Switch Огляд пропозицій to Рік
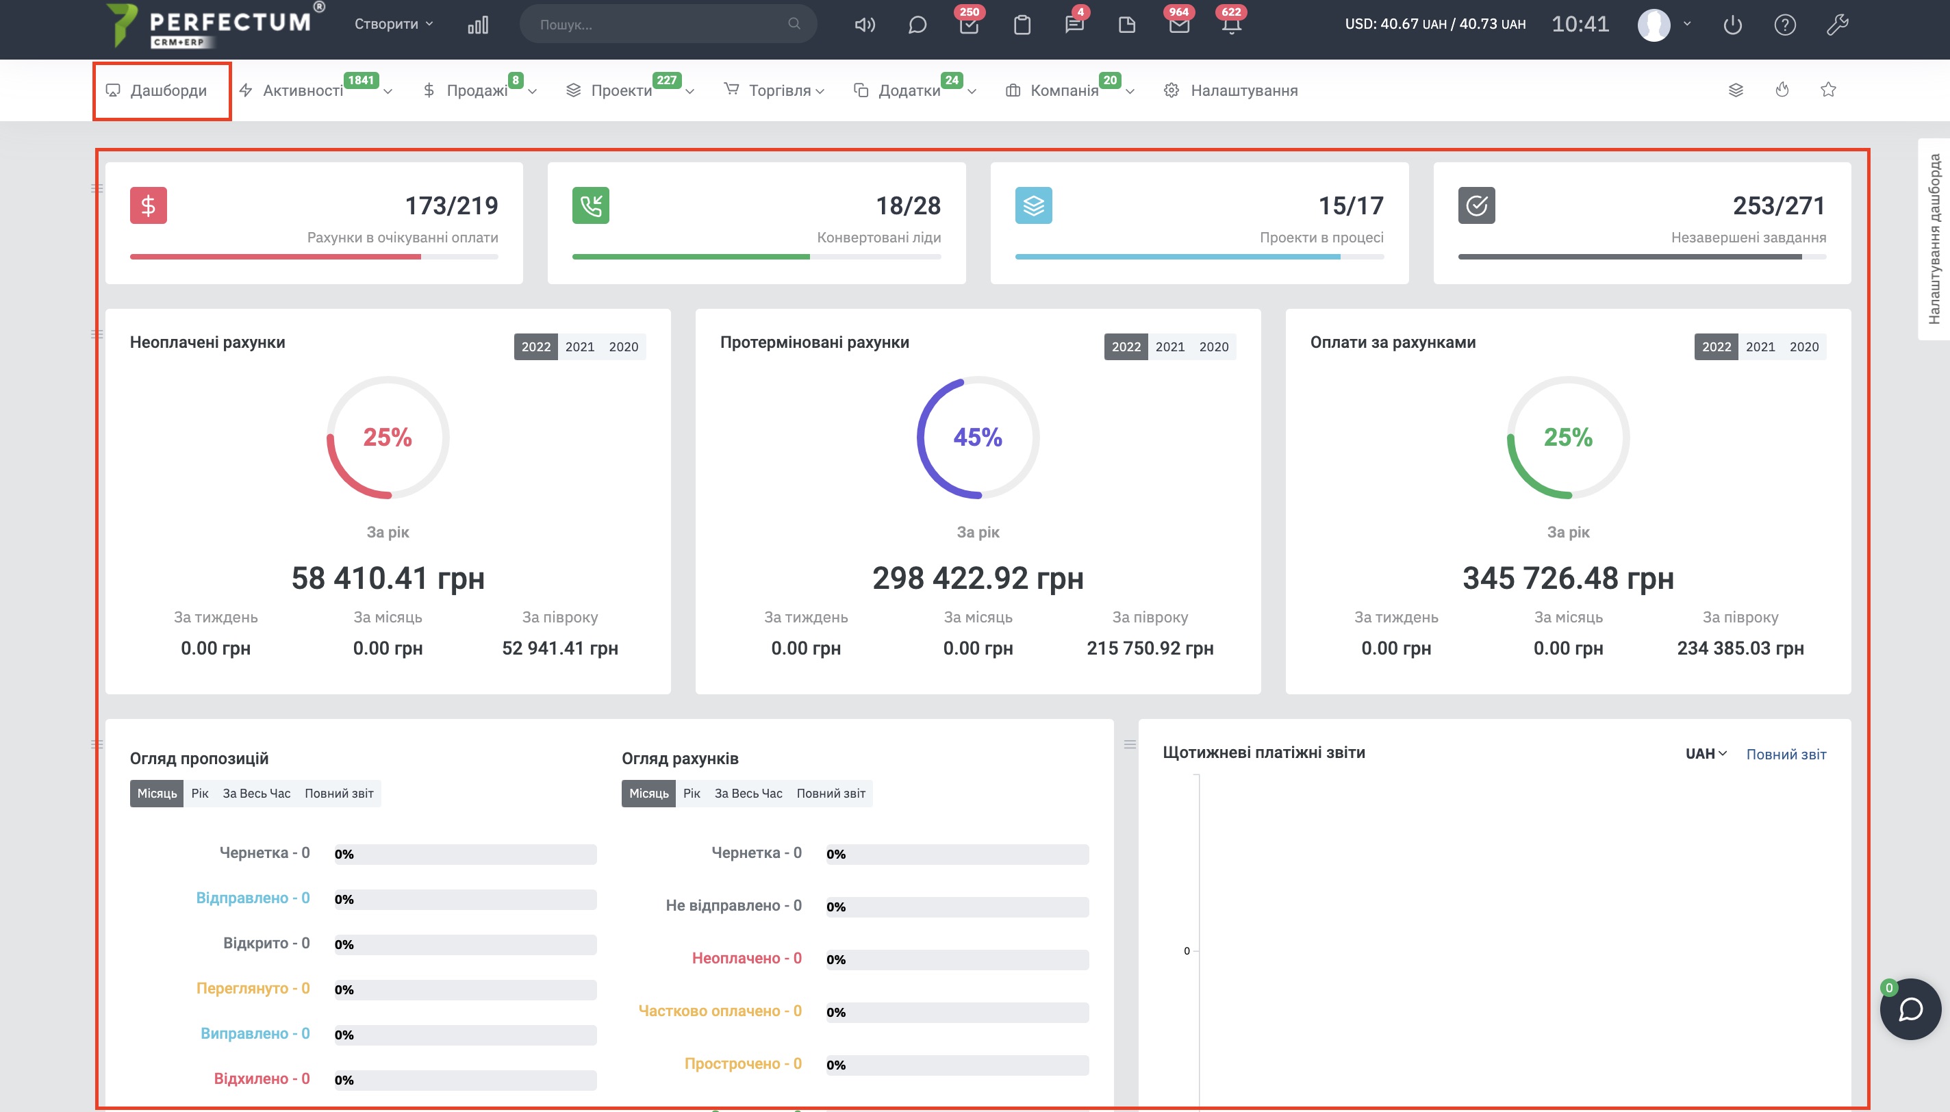The height and width of the screenshot is (1112, 1950). coord(200,794)
